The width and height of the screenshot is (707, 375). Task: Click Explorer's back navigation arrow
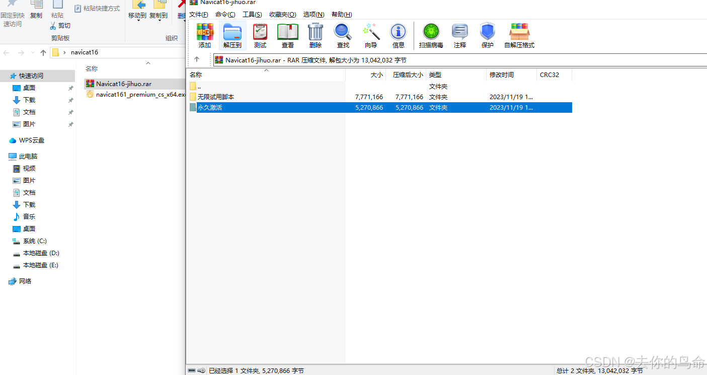click(x=7, y=52)
